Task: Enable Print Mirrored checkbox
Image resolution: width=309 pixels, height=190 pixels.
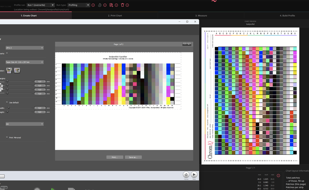Action: tap(7, 137)
